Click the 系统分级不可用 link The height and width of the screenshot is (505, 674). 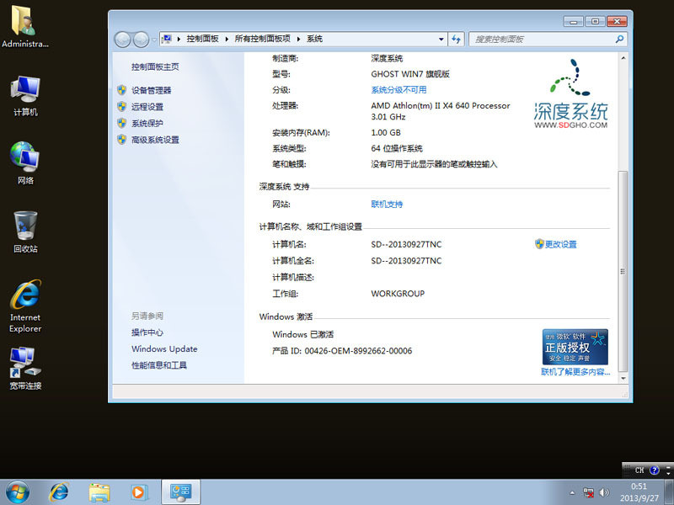tap(399, 90)
